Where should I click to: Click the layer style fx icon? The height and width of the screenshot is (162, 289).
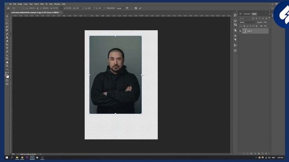click(x=247, y=153)
